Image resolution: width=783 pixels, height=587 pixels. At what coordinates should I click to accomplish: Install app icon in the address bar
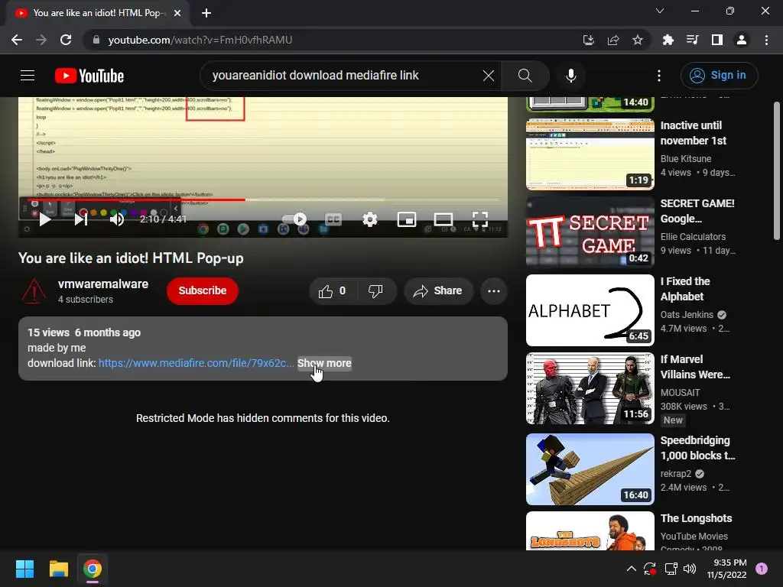point(589,40)
